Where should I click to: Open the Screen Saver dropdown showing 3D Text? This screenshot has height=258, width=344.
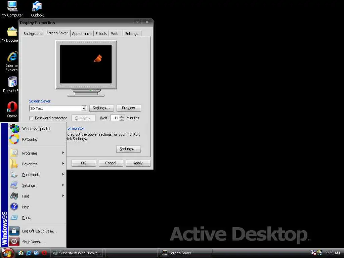84,108
